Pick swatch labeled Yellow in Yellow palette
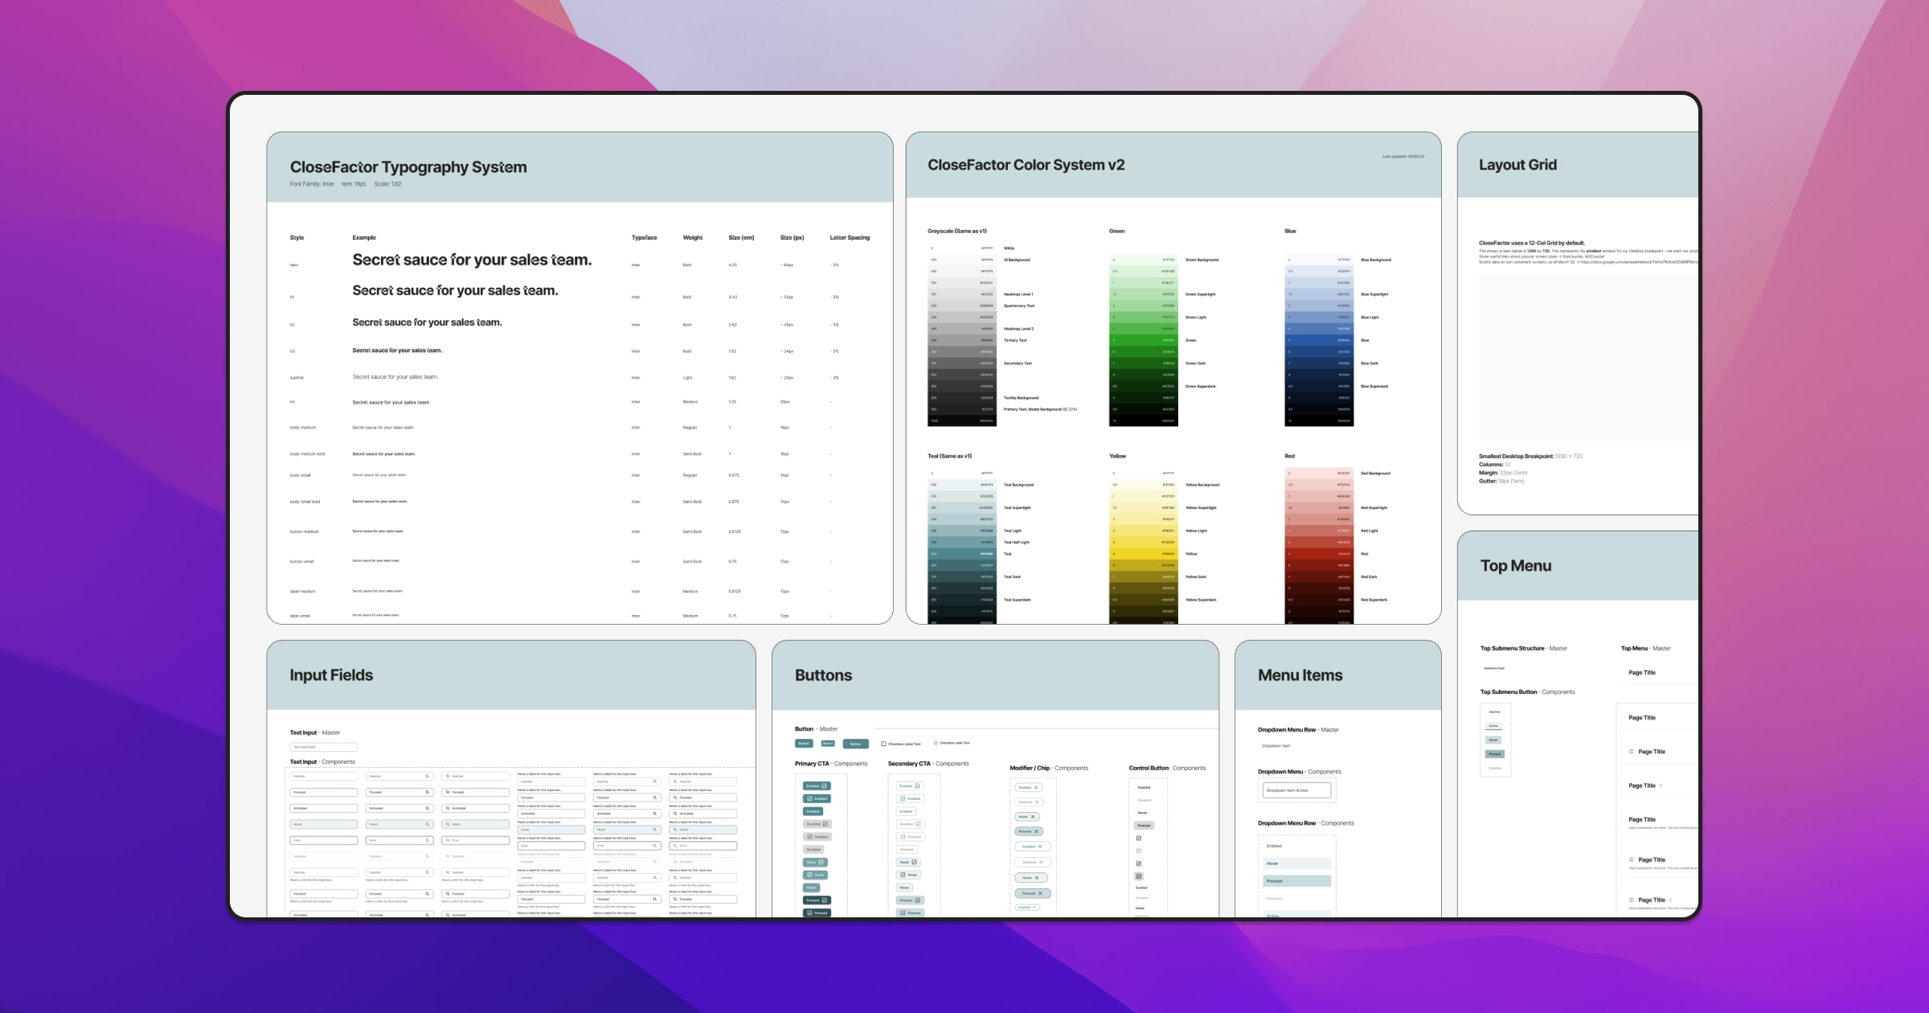The width and height of the screenshot is (1929, 1013). 1144,554
